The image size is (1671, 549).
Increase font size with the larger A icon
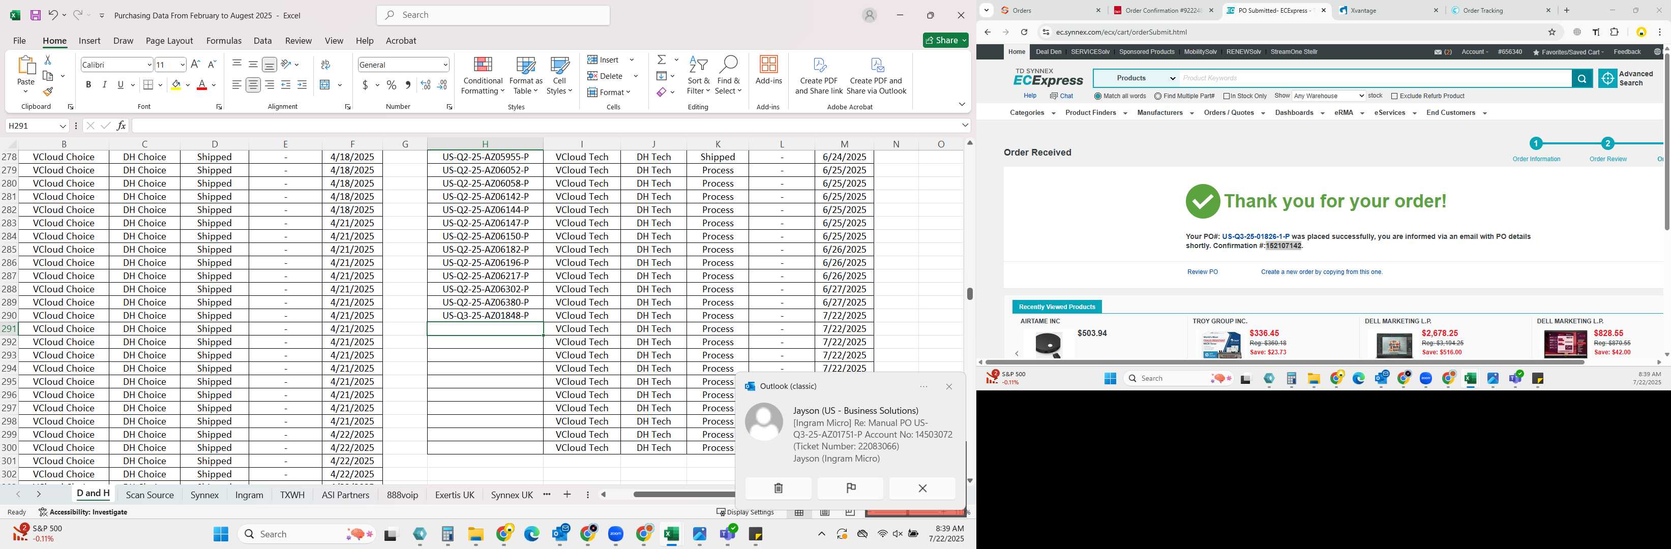(195, 64)
